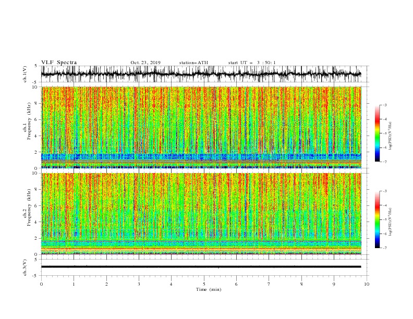Screen dimensions: 413x319
Task: Click the "ch.3(V)" axis label
Action: pos(25,267)
